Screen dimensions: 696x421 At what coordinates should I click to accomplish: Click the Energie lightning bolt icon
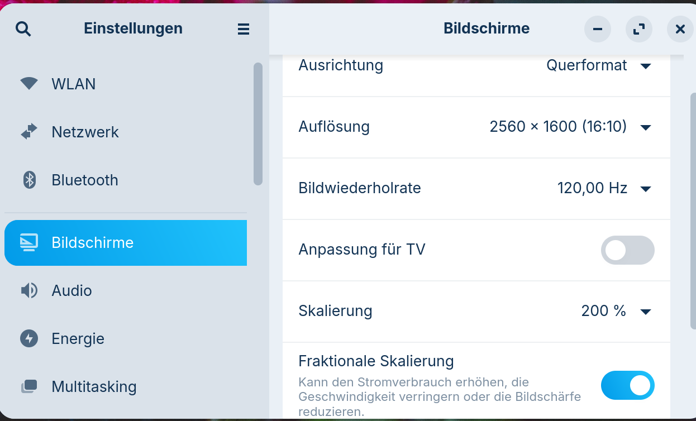(x=29, y=338)
